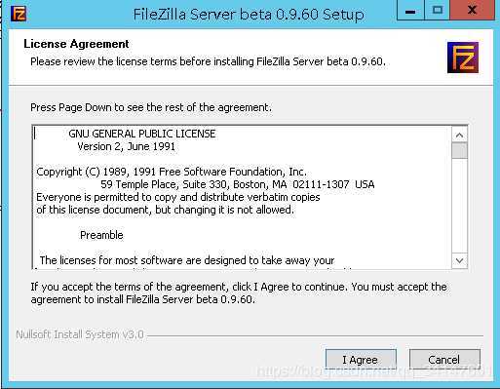
Task: Click the Press Page Down instruction text
Action: (x=151, y=107)
